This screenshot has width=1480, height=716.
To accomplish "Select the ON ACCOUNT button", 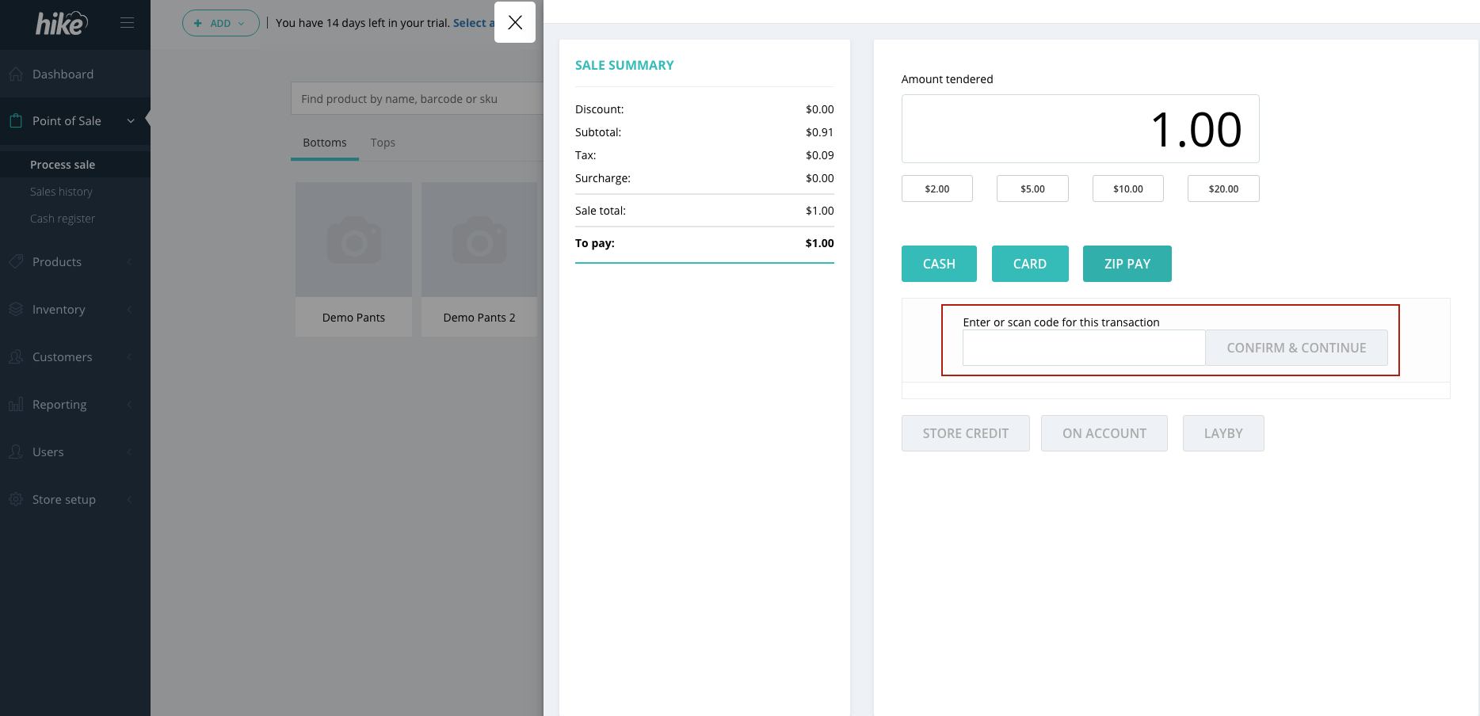I will point(1104,433).
